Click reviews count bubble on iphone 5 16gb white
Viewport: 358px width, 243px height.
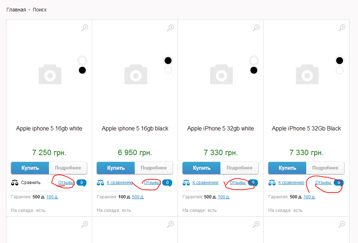pyautogui.click(x=81, y=183)
